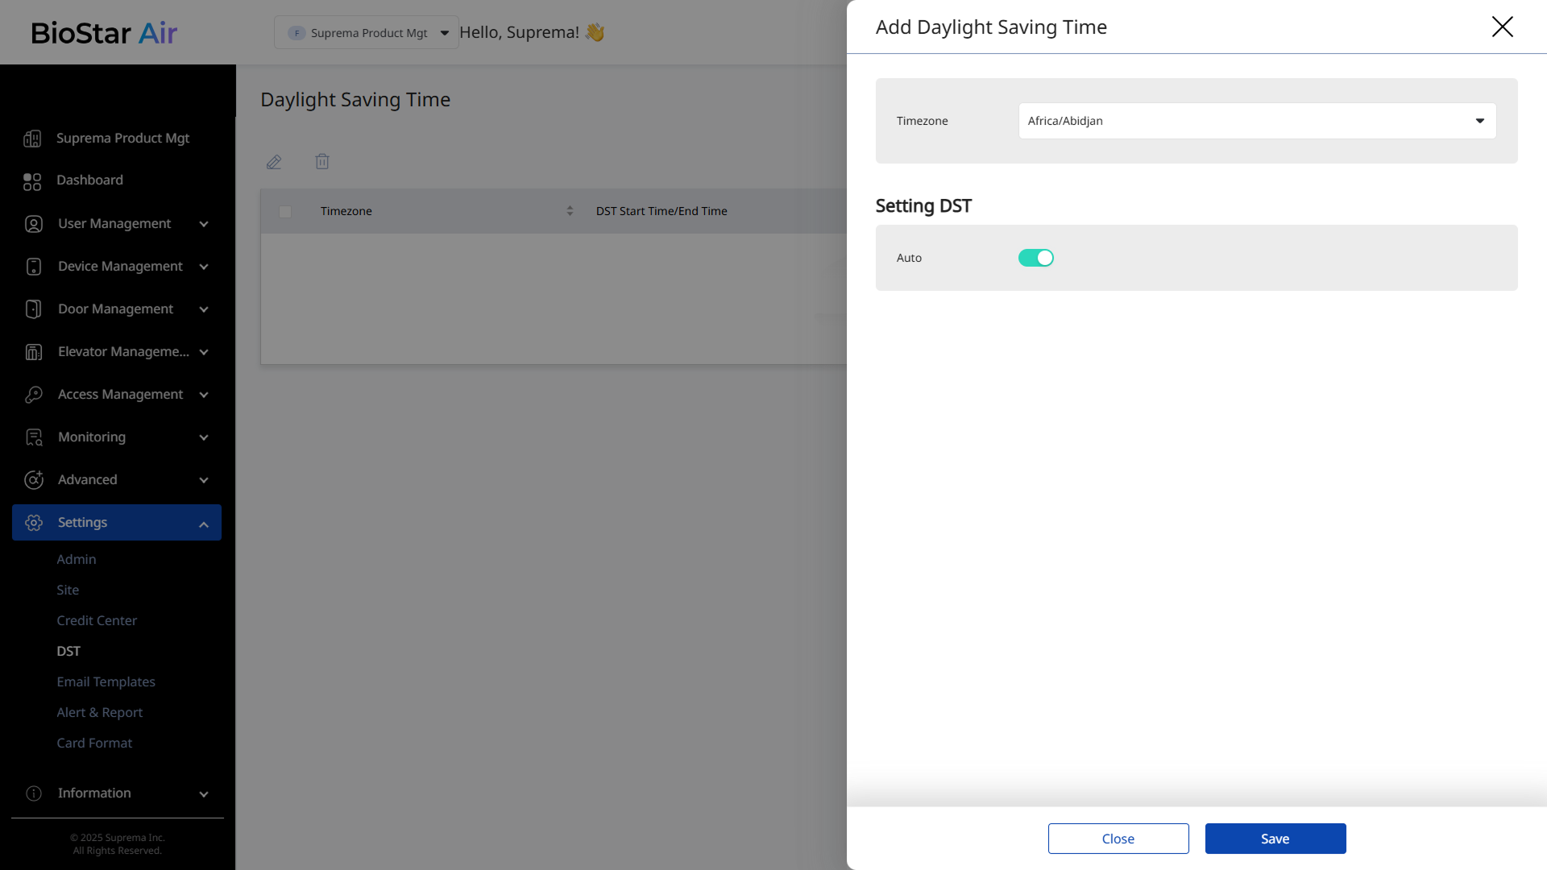Click the Monitoring sidebar icon
Screen dimensions: 1547x870
click(34, 437)
